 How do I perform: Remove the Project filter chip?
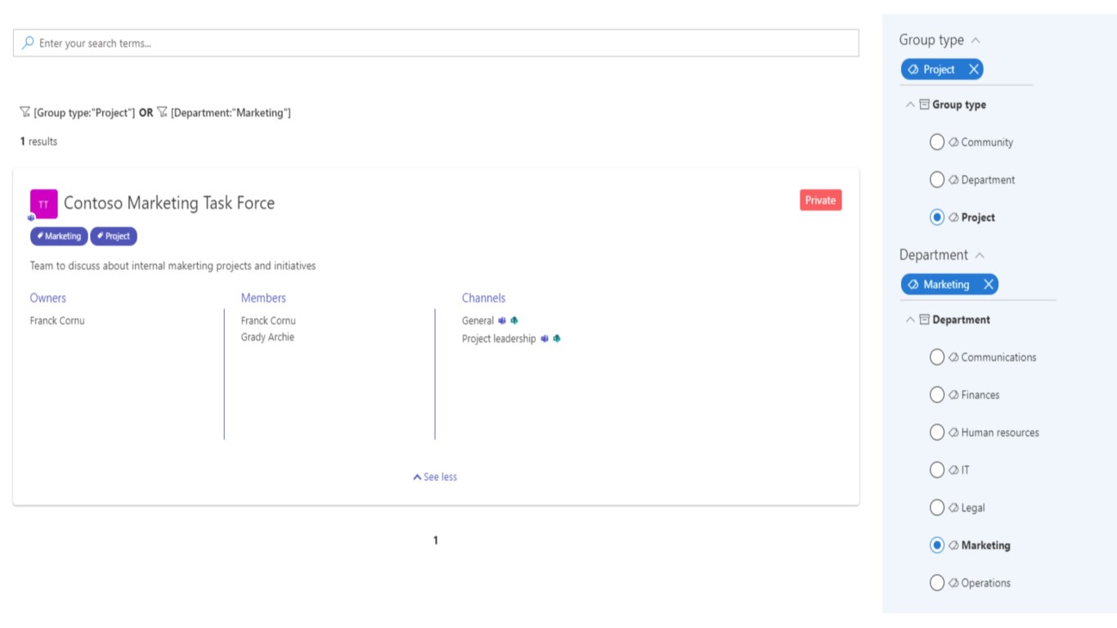[973, 70]
